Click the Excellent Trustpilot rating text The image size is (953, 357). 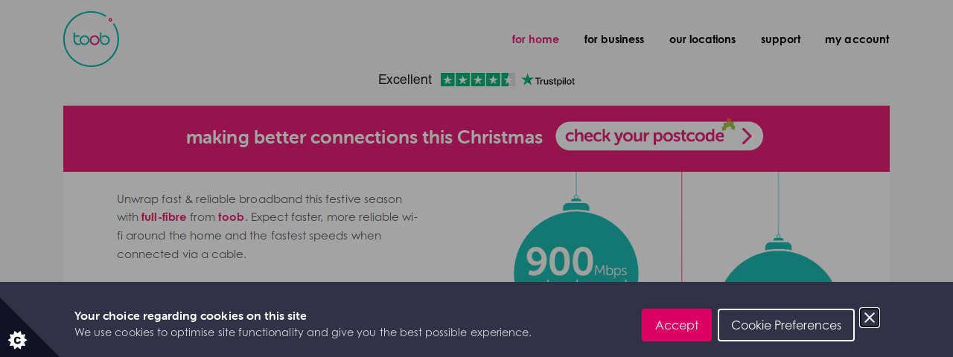pos(405,80)
